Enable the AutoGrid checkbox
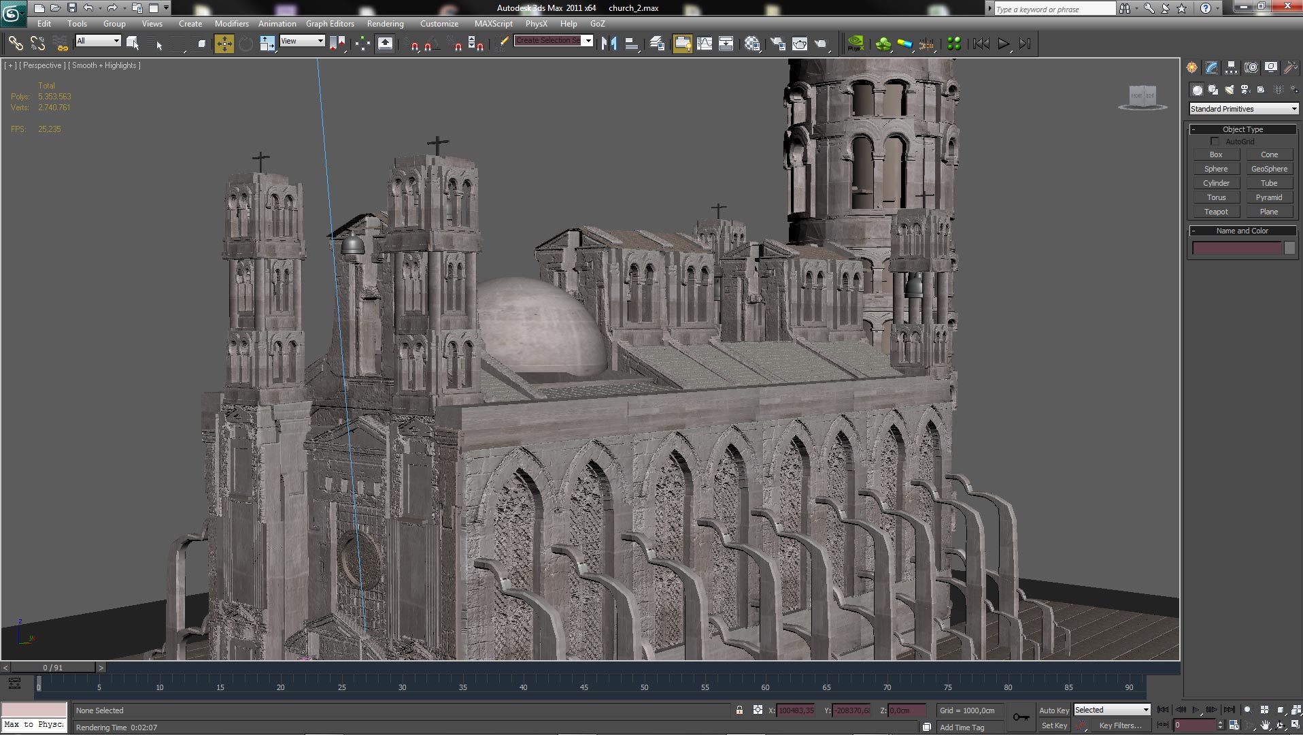 1215,142
